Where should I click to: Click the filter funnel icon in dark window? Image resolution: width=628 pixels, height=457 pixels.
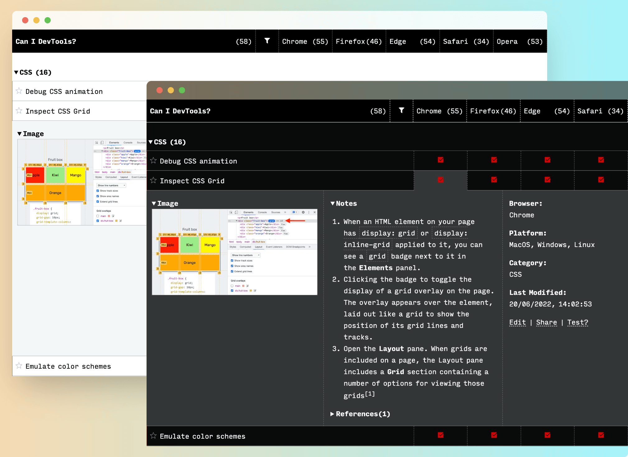click(402, 110)
